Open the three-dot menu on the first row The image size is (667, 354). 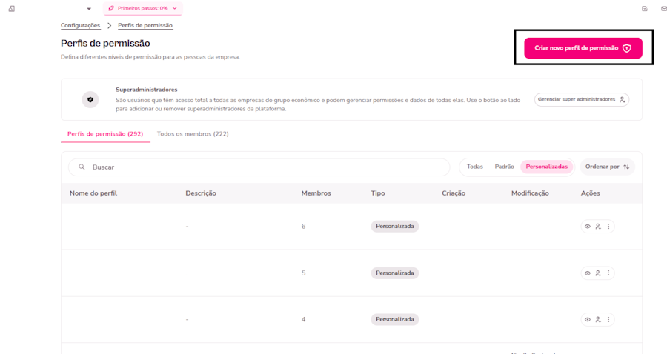pos(608,227)
